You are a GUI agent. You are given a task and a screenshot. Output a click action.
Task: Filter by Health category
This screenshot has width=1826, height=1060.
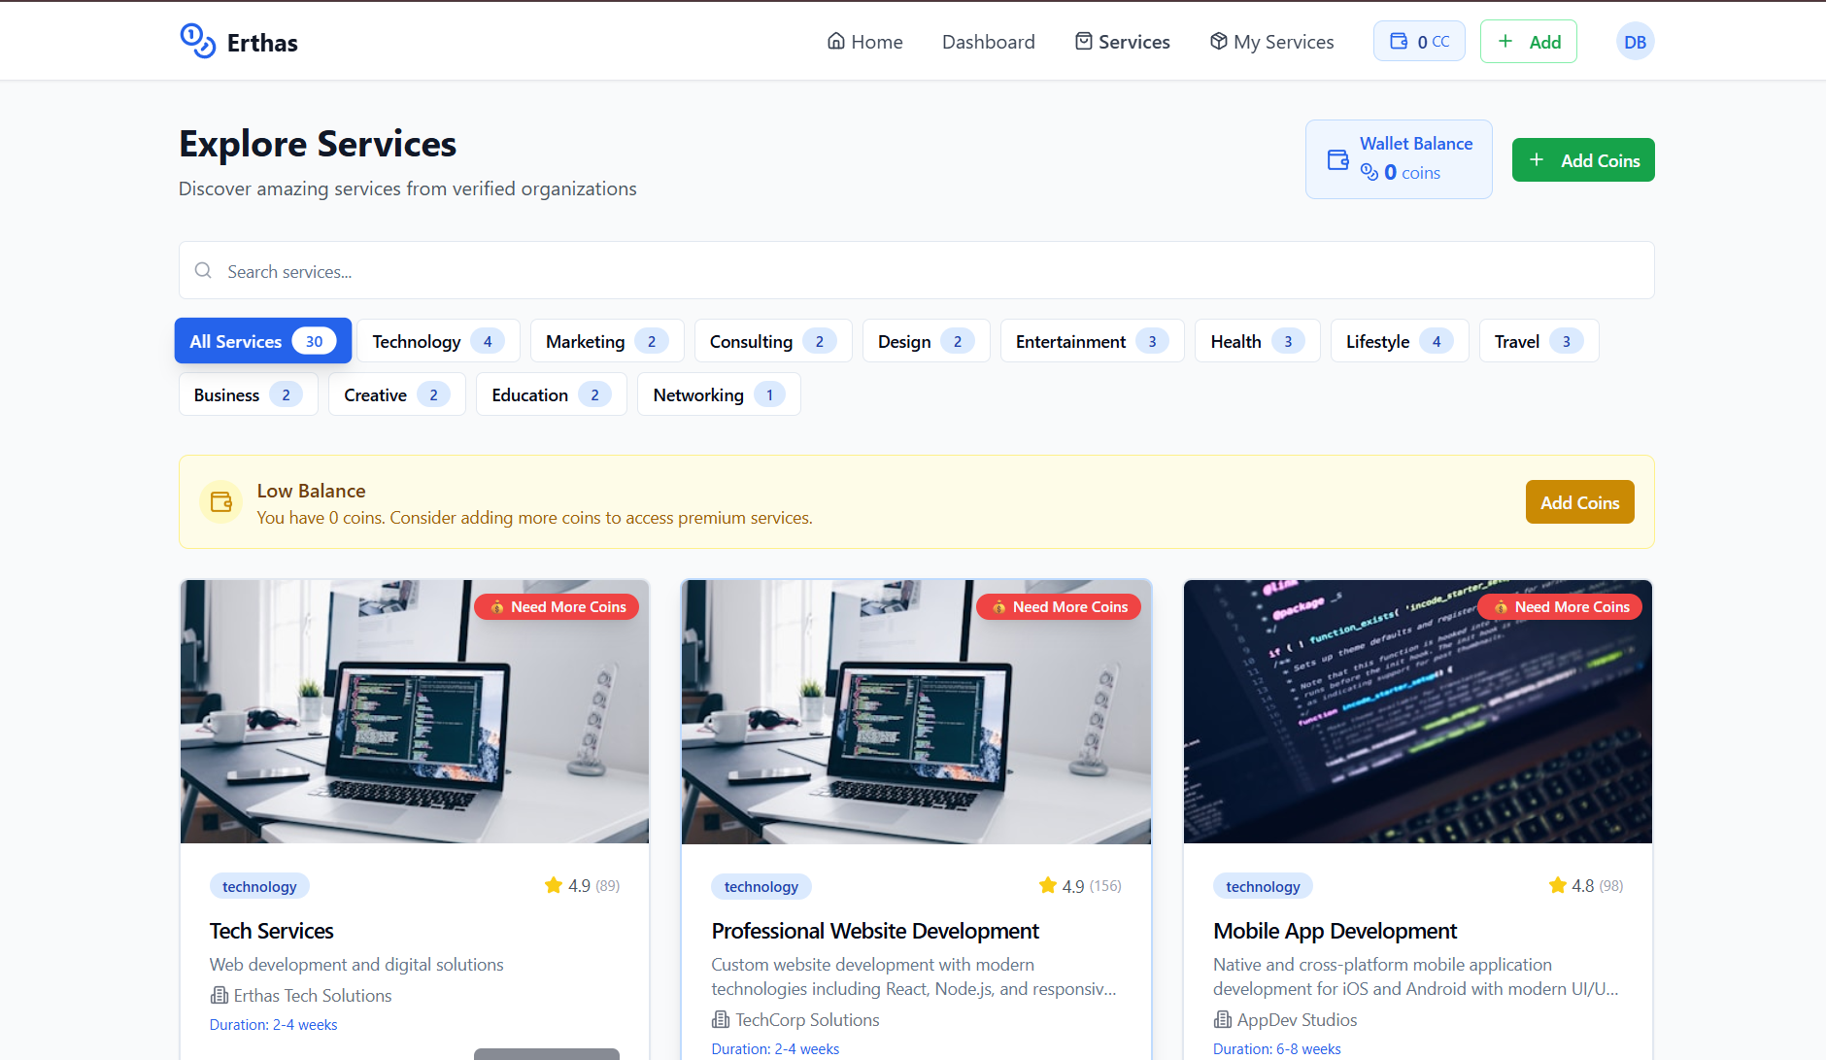pos(1258,341)
